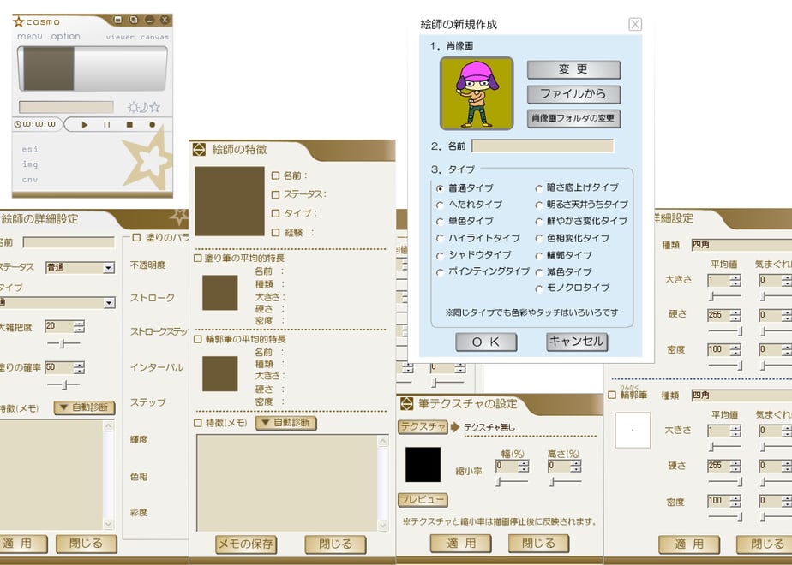Click the 塗りの確率 slider handle

(x=64, y=385)
